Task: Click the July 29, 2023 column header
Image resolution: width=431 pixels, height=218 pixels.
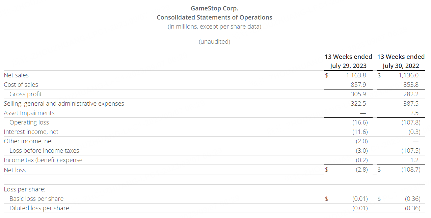Action: point(348,66)
